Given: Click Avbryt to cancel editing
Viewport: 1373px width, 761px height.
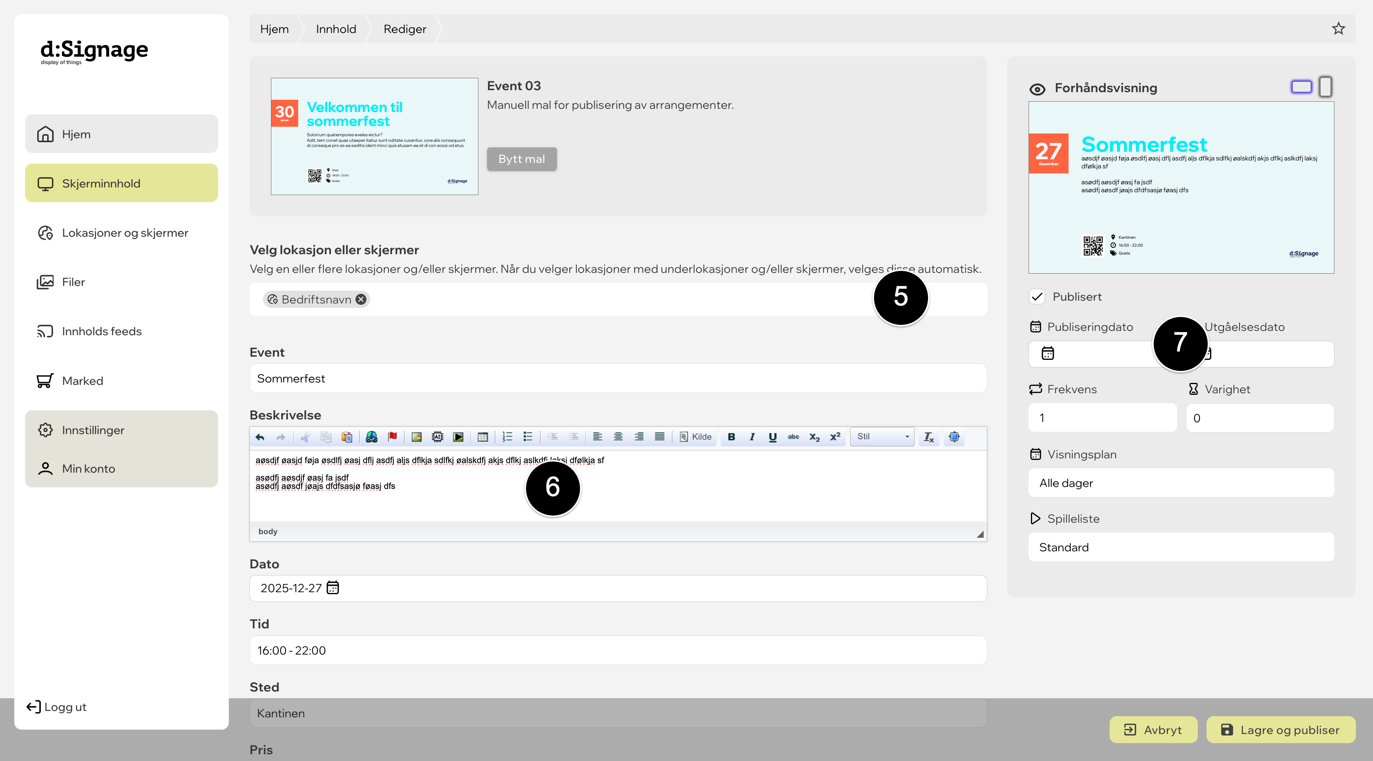Looking at the screenshot, I should (x=1153, y=730).
